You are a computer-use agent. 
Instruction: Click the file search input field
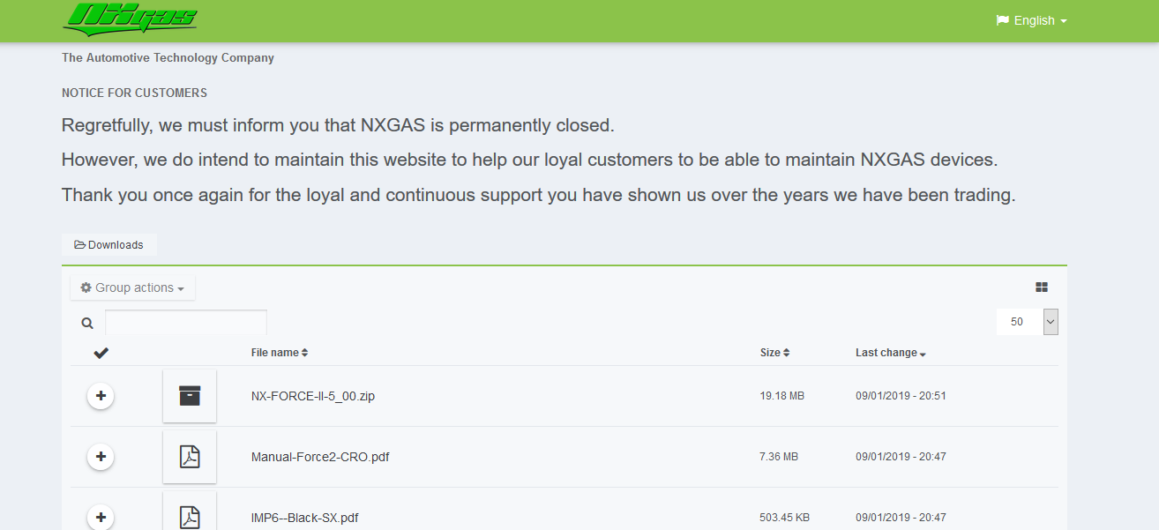point(186,323)
